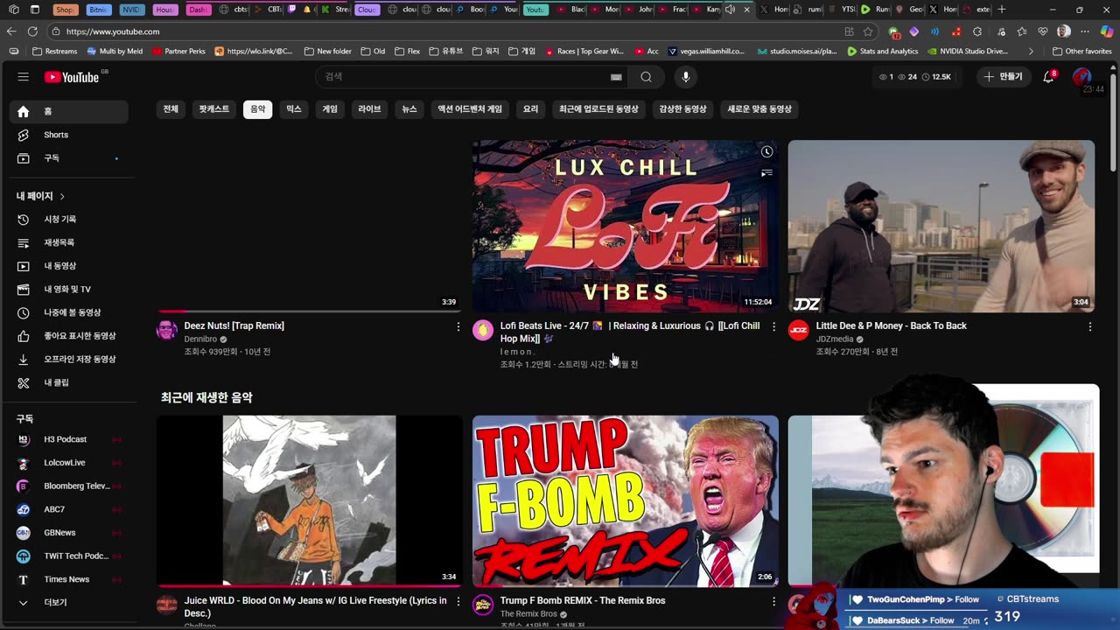Start voice search with microphone icon

click(685, 77)
